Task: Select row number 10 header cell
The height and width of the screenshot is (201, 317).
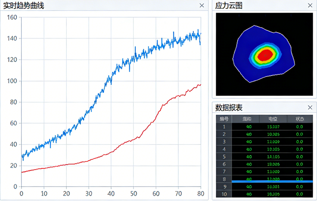Action: coord(224,194)
